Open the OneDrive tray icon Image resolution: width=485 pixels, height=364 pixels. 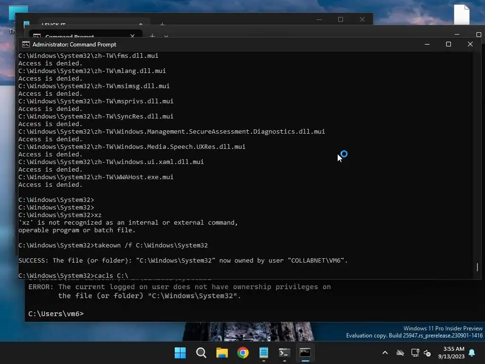point(400,353)
